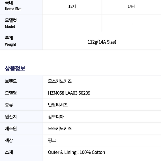Click the 제조원 row label
Viewport: 161px width, 161px height.
point(11,129)
